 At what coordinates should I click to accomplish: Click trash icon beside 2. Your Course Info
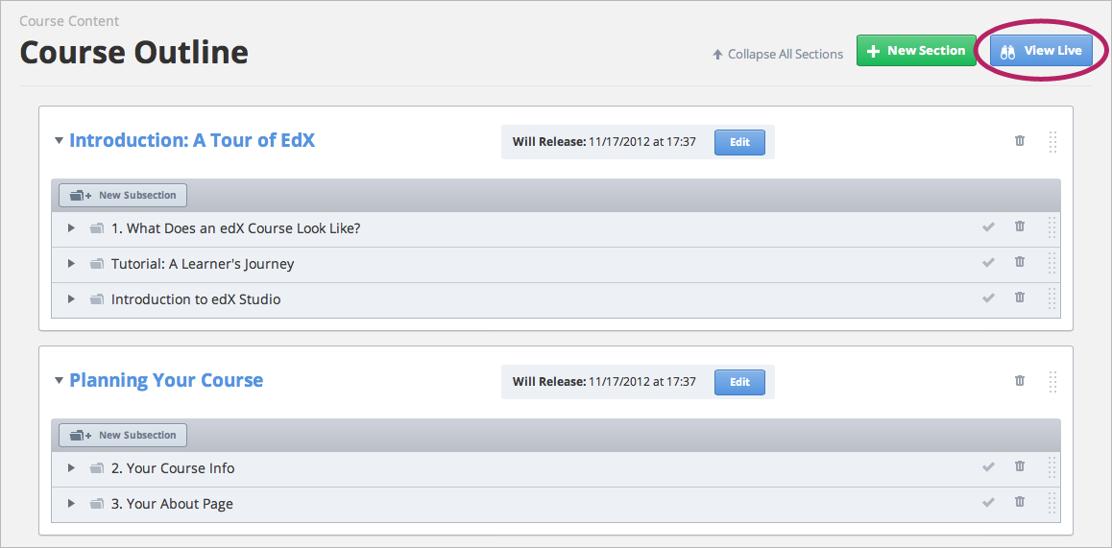coord(1020,466)
